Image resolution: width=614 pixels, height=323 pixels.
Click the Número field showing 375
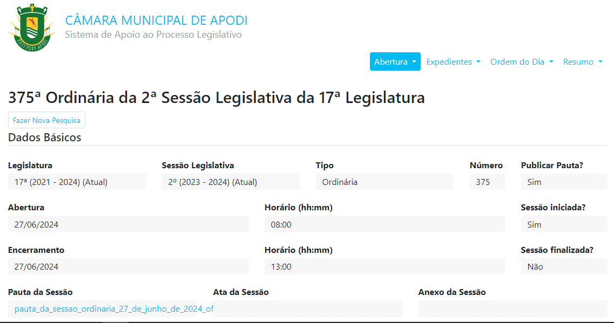click(487, 182)
